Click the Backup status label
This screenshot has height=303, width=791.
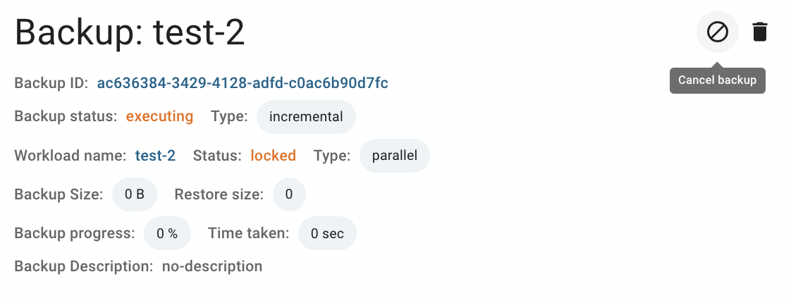(x=66, y=116)
